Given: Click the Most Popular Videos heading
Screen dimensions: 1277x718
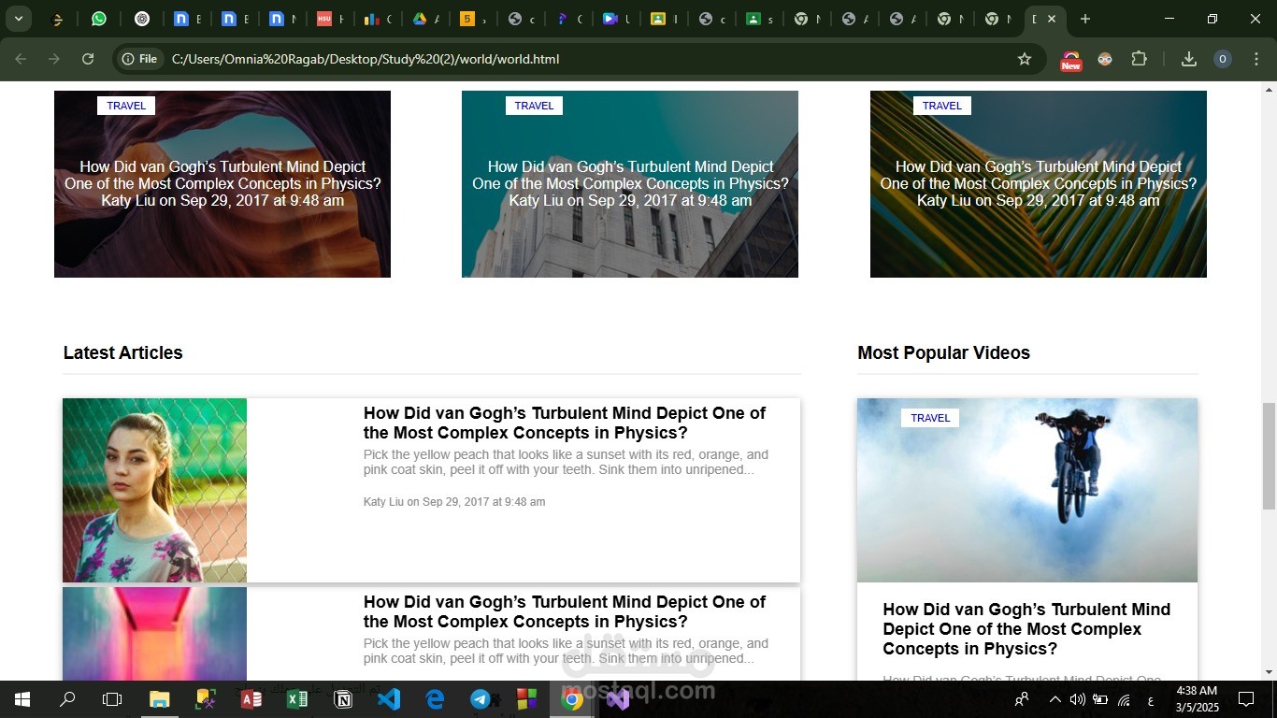Looking at the screenshot, I should pos(943,352).
